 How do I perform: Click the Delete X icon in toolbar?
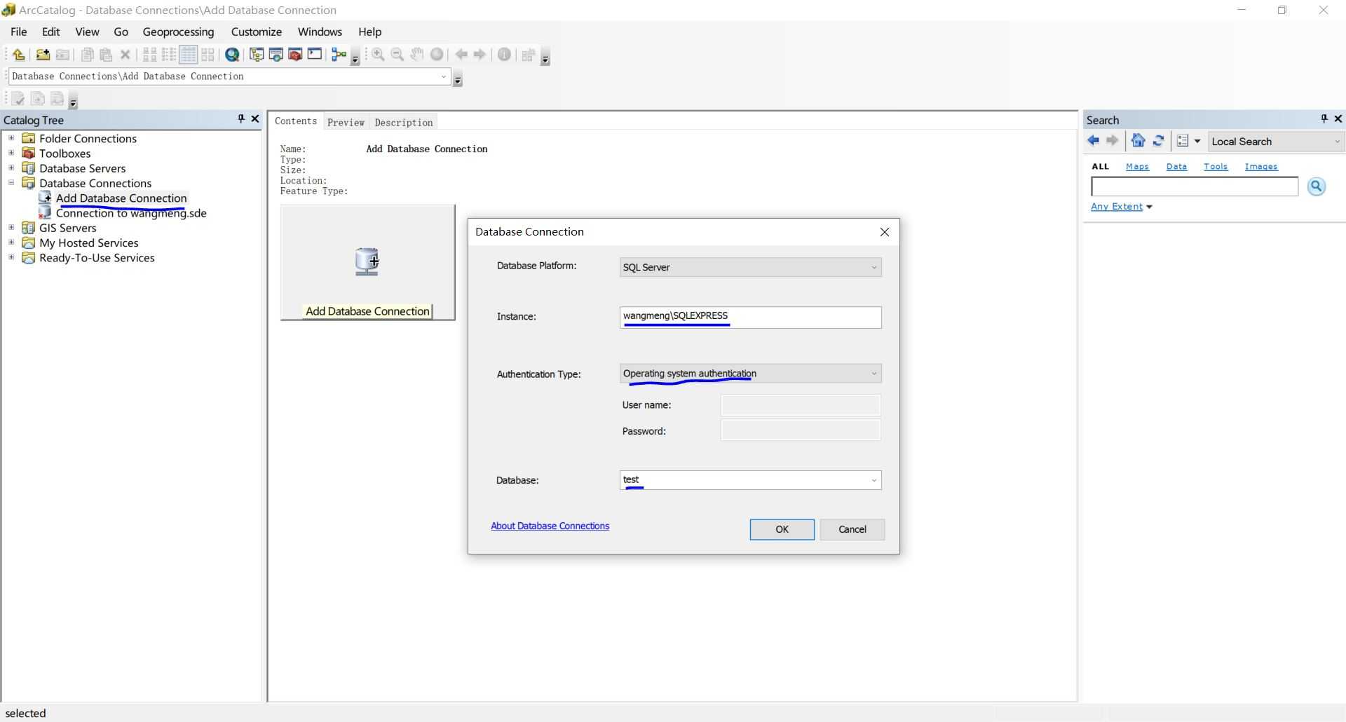tap(125, 55)
